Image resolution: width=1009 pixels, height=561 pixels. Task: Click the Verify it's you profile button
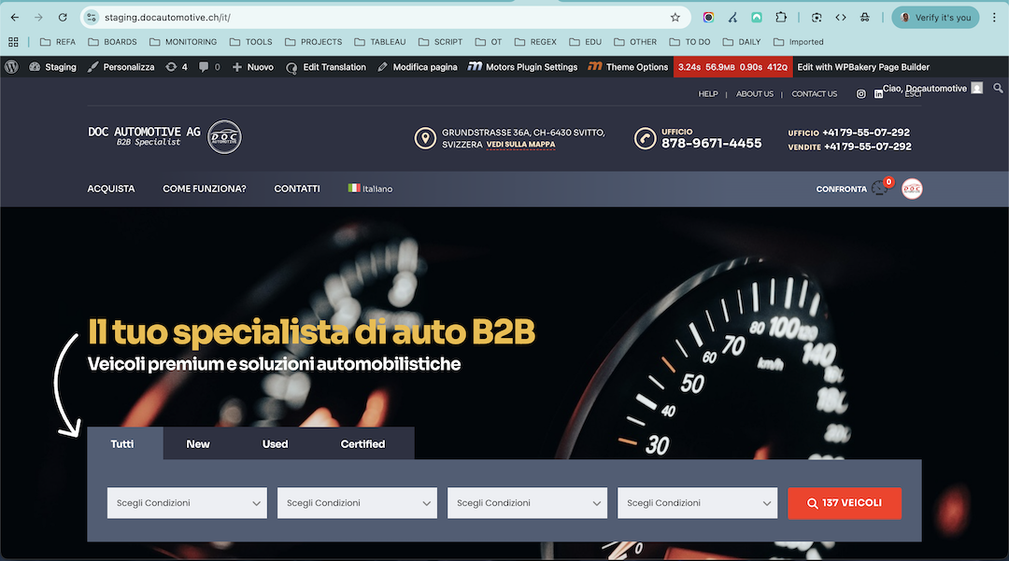coord(935,18)
